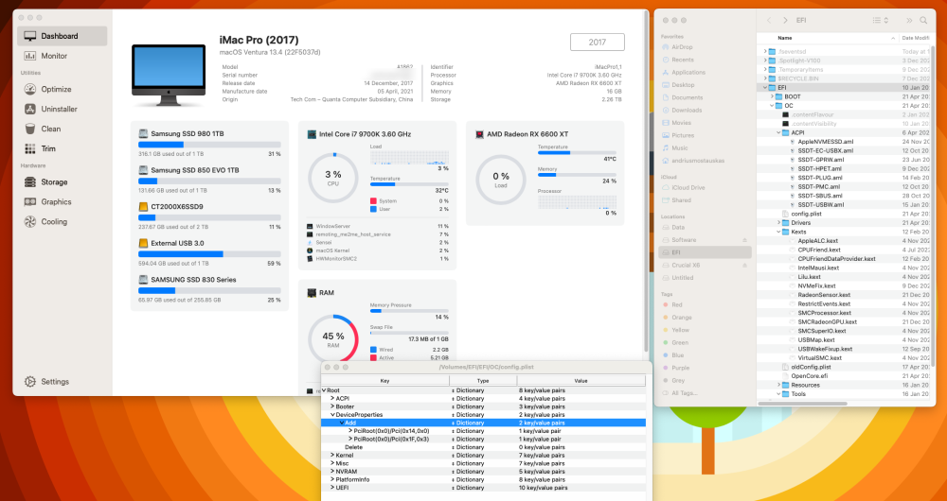
Task: Click the Intel Core i7 processor chip icon
Action: point(312,134)
